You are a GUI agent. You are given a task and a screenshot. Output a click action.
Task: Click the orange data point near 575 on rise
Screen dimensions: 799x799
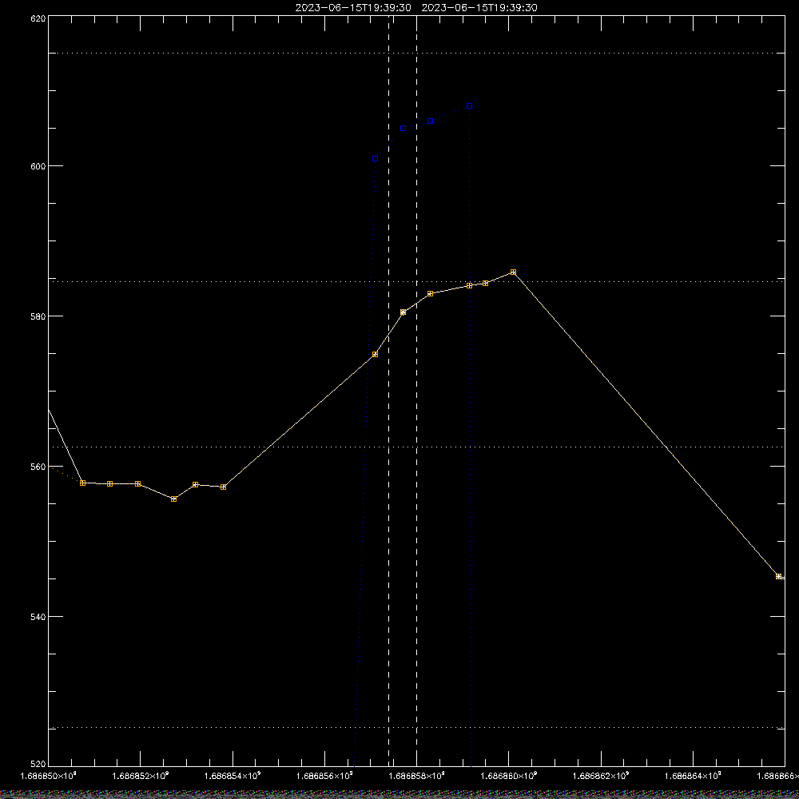375,354
